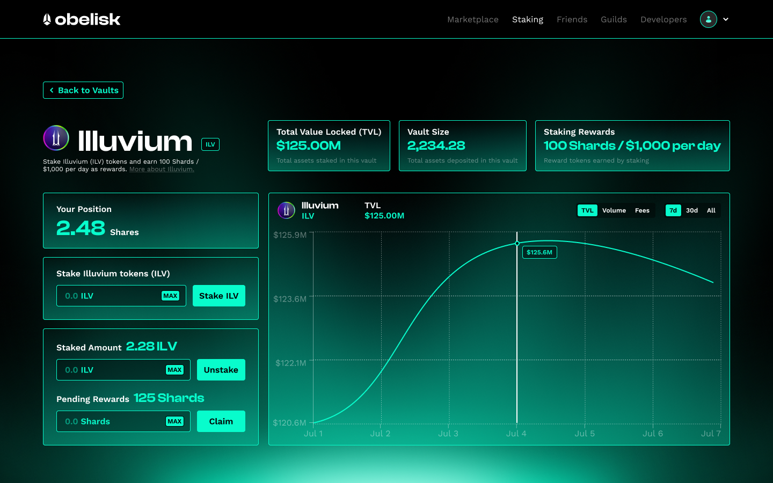Click the Staking Rewards stat card
The height and width of the screenshot is (483, 773).
[632, 145]
